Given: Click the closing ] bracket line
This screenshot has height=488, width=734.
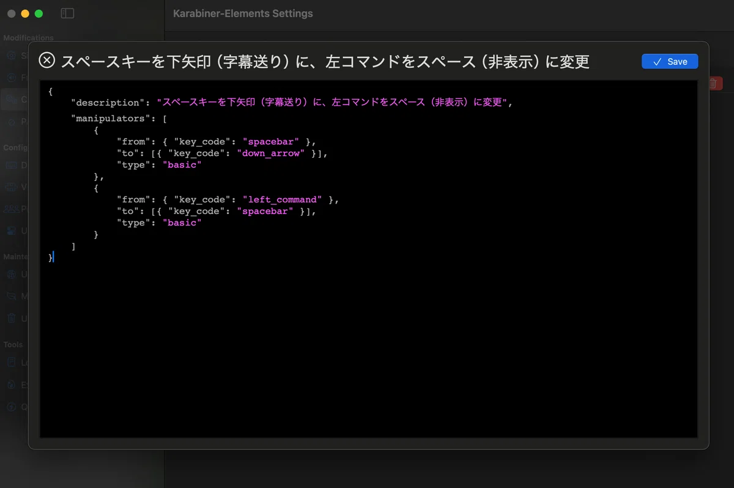Looking at the screenshot, I should pos(73,246).
